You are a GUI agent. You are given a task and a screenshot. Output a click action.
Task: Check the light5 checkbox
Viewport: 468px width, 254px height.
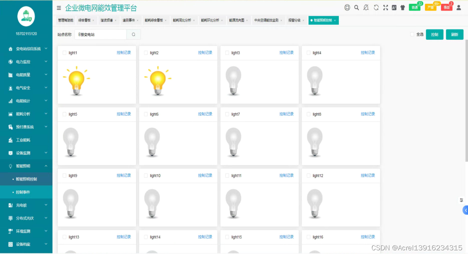click(x=65, y=114)
